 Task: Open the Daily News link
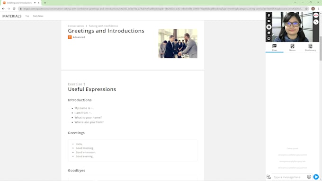[38, 16]
